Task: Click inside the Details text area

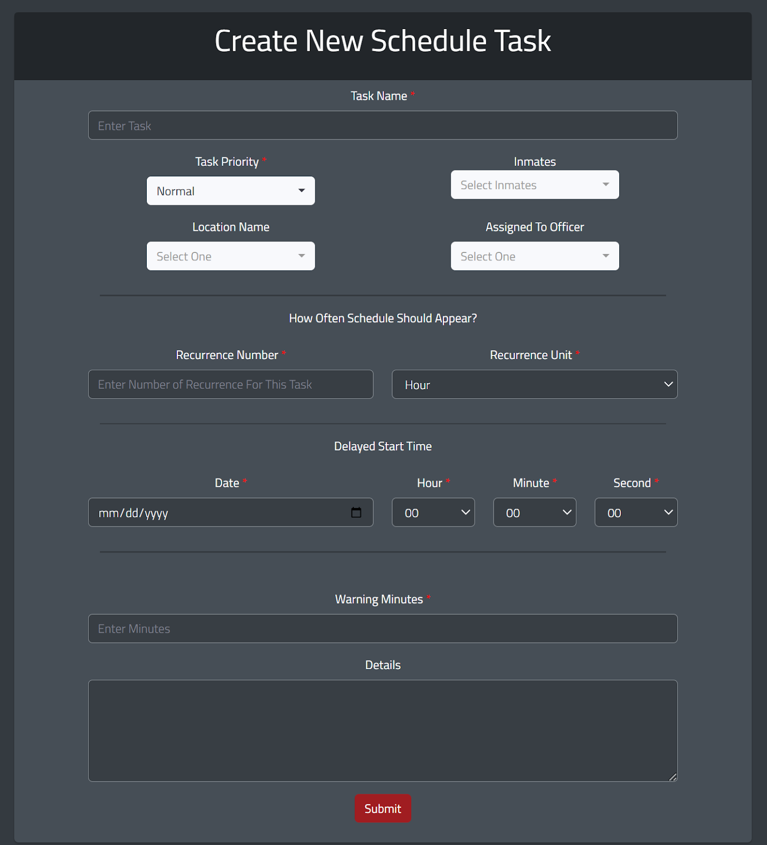Action: [x=383, y=731]
